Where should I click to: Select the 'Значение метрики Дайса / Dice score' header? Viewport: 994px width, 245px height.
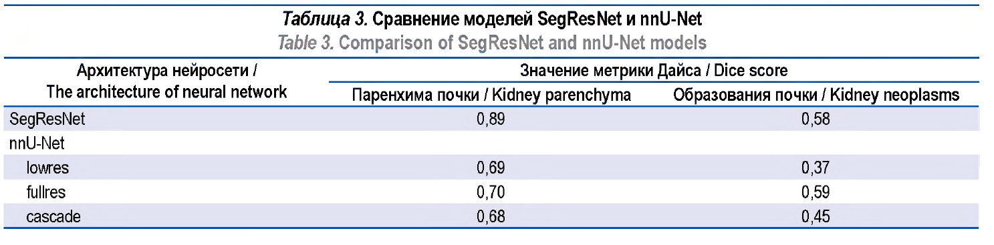tap(654, 69)
